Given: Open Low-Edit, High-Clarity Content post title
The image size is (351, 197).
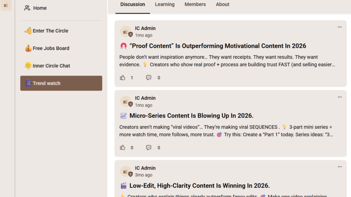Looking at the screenshot, I should pyautogui.click(x=200, y=186).
